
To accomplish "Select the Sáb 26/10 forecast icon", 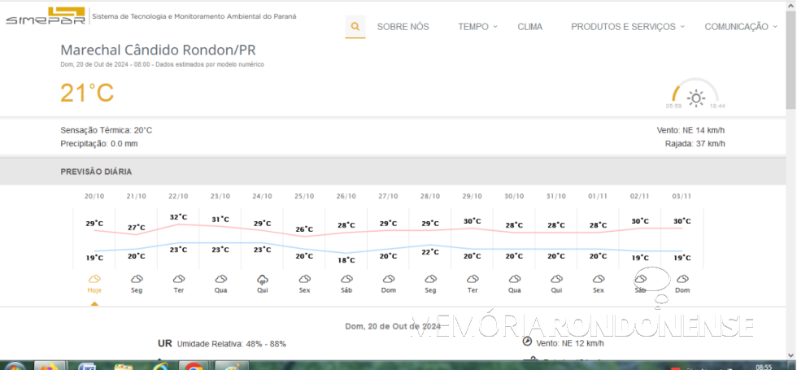I will pyautogui.click(x=346, y=280).
